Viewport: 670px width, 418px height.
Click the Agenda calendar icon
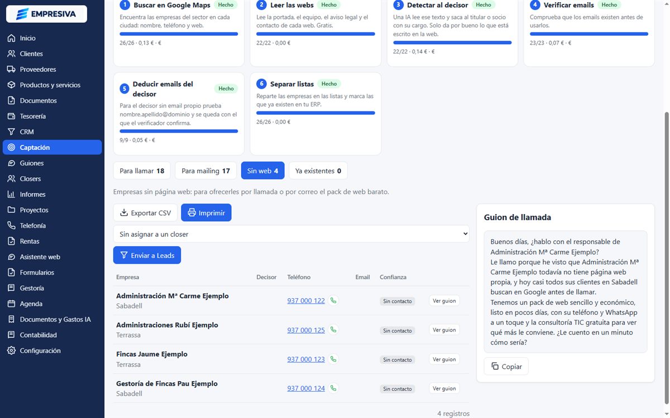(11, 303)
